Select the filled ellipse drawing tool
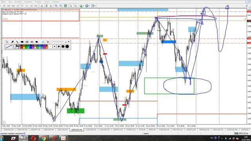 pos(36,42)
